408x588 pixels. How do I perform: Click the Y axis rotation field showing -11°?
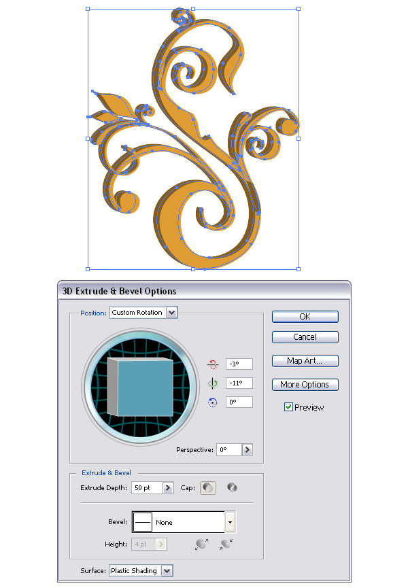point(239,383)
